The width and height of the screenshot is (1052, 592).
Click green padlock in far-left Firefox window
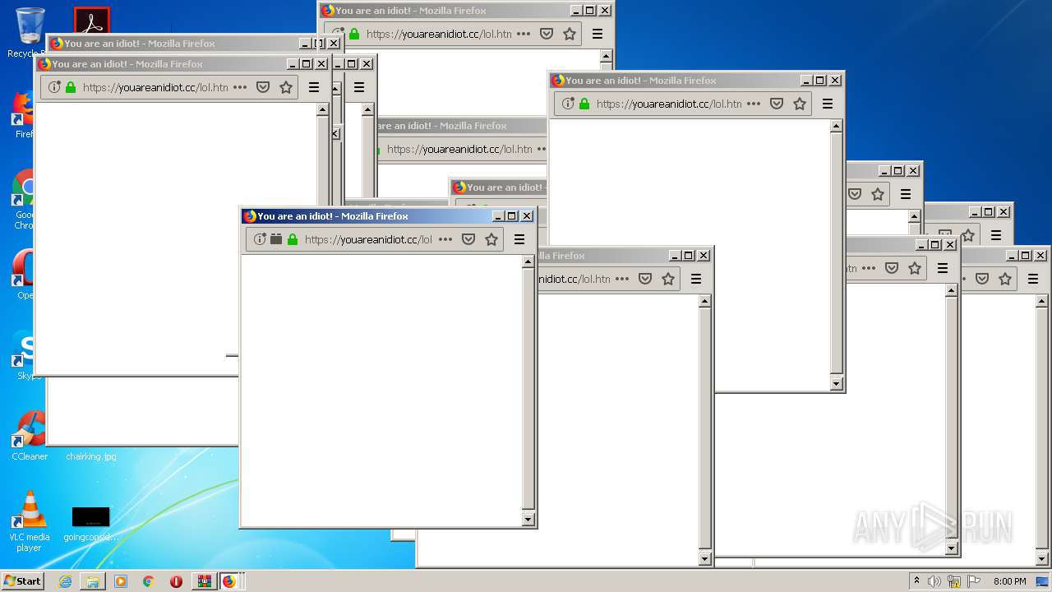71,87
